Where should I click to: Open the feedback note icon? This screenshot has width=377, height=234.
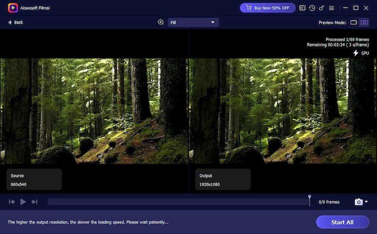pyautogui.click(x=302, y=8)
